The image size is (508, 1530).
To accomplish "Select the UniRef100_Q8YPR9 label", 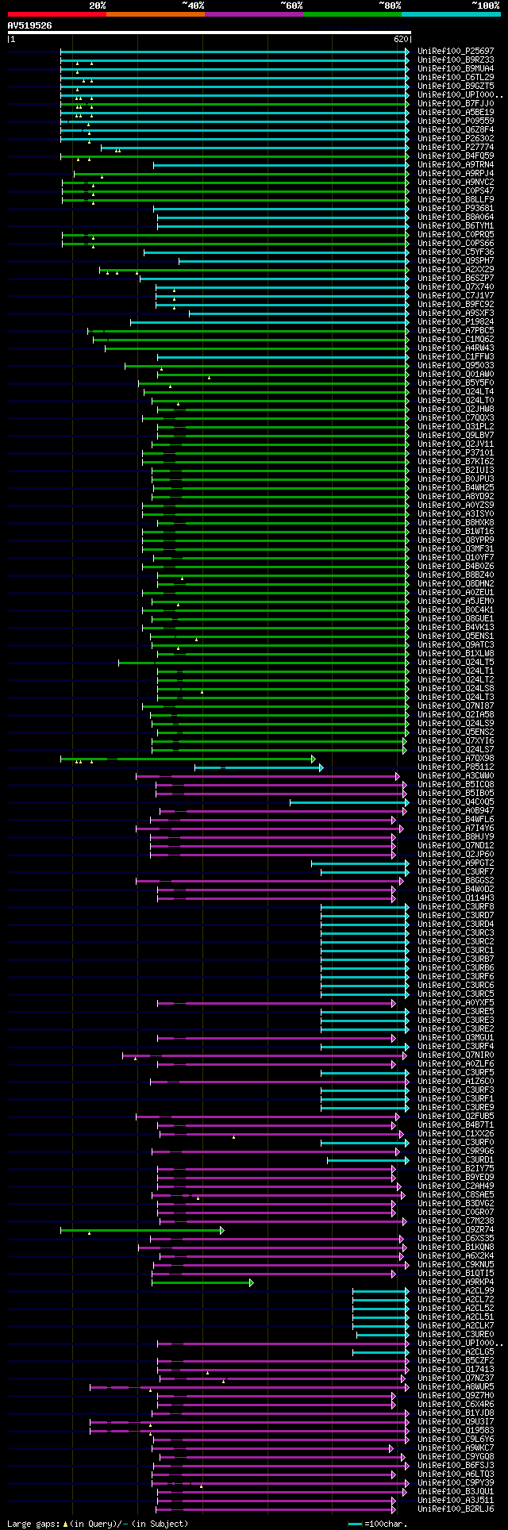I will (x=456, y=540).
